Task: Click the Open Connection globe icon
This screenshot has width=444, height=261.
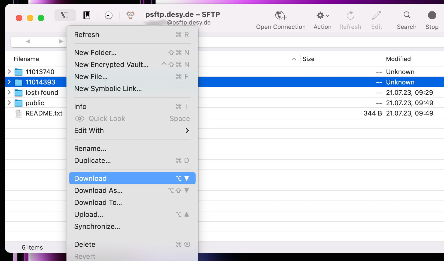Action: tap(281, 16)
